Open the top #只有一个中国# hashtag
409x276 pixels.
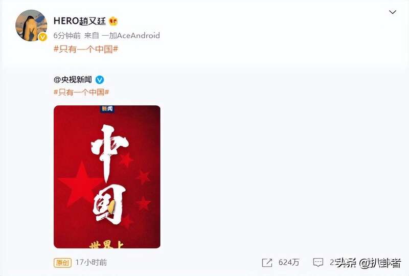[86, 49]
